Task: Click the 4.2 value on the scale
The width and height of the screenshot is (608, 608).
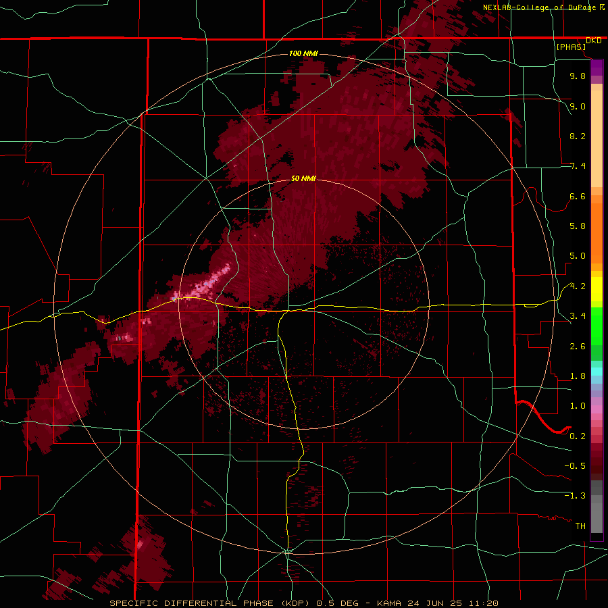Action: coord(578,286)
